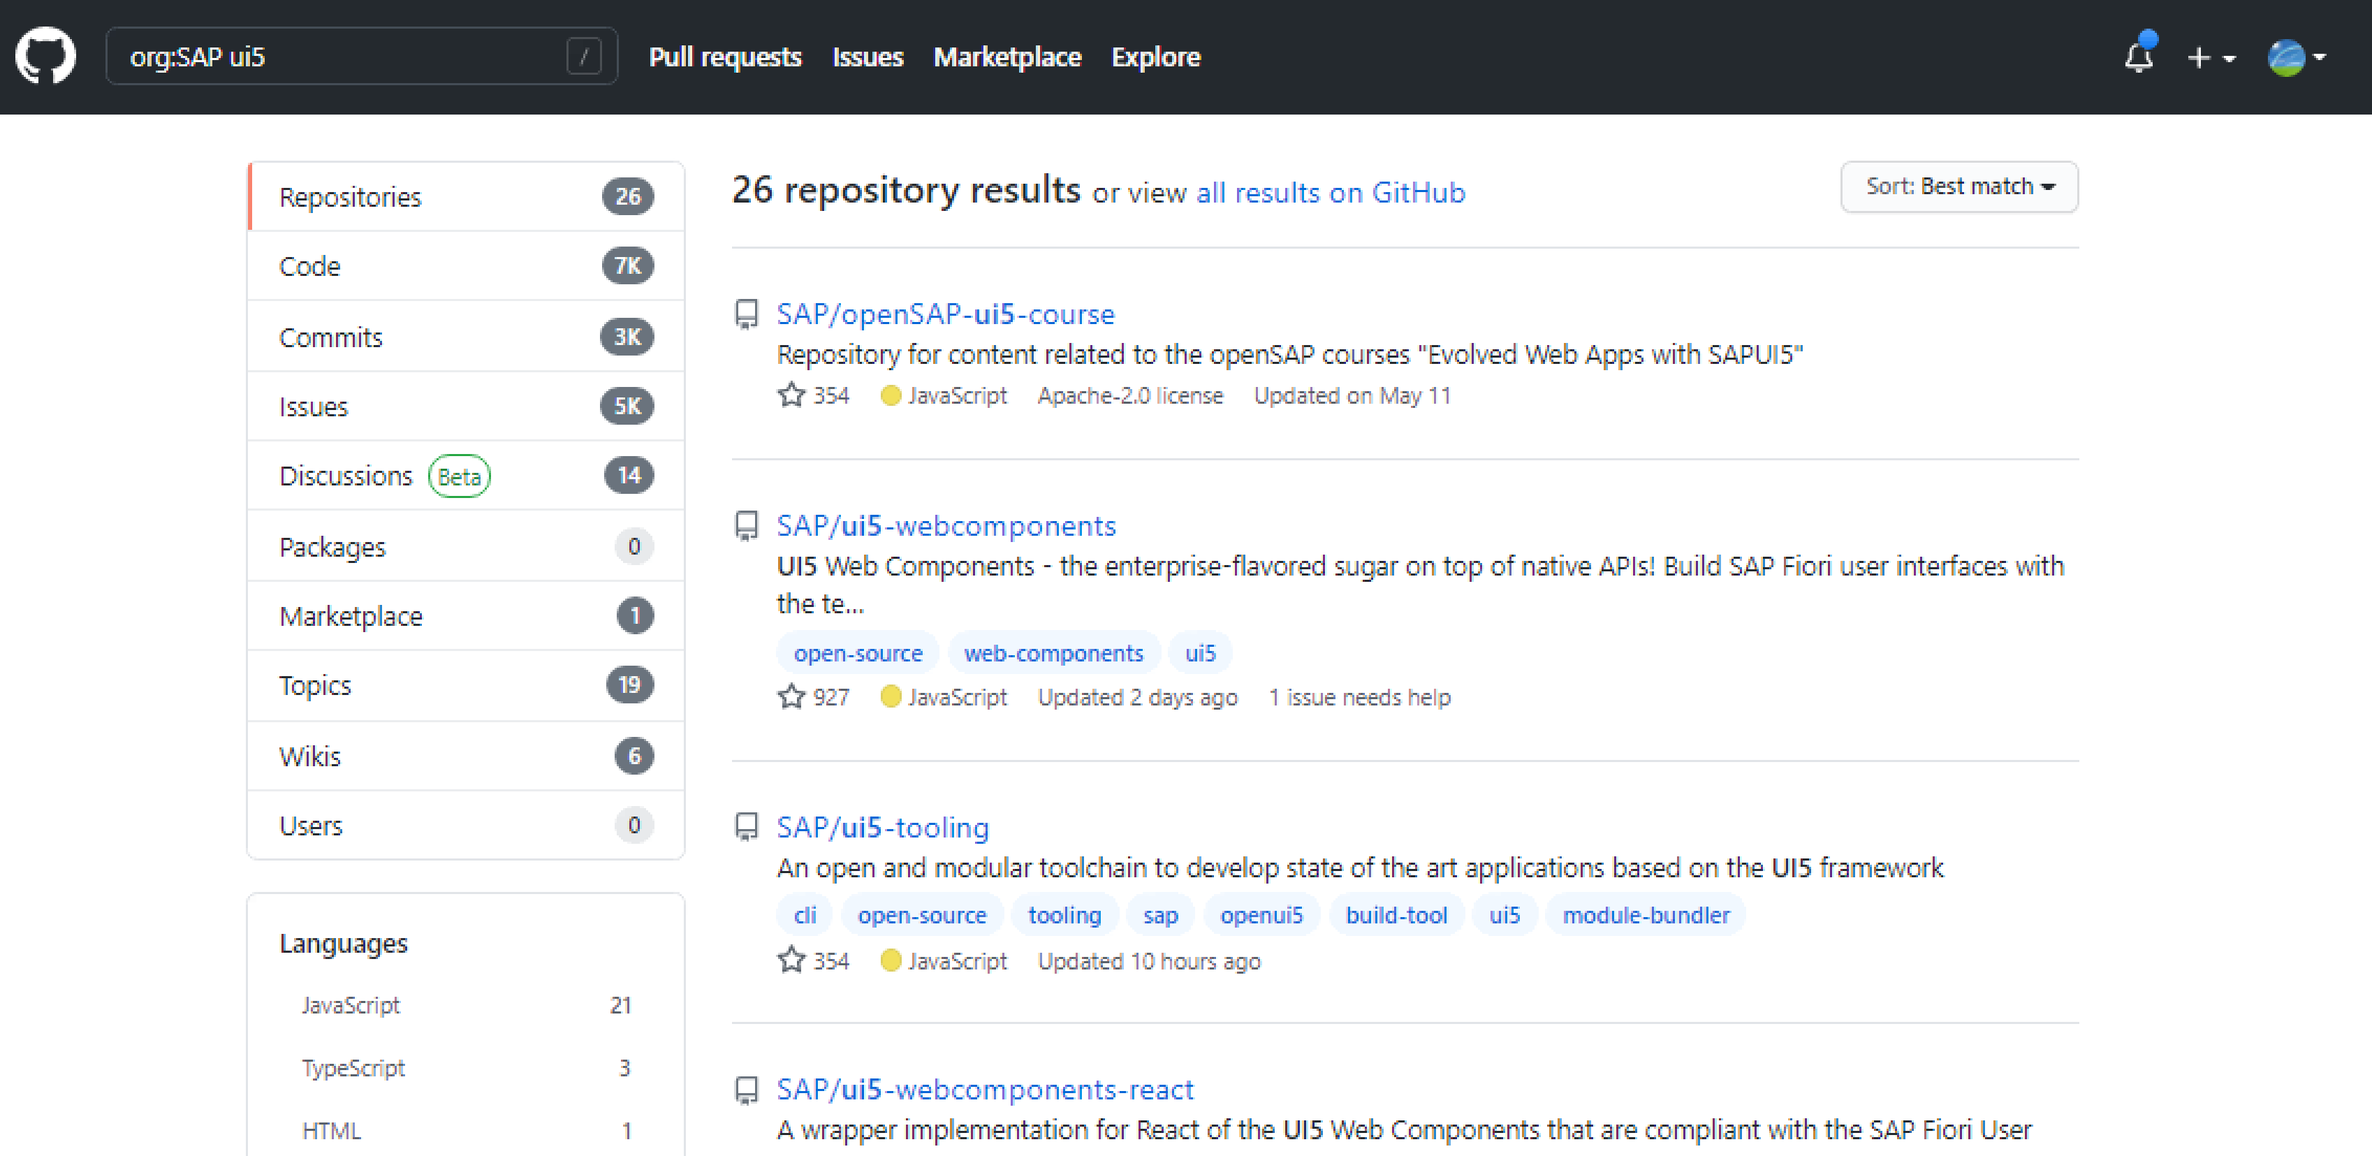Image resolution: width=2372 pixels, height=1156 pixels.
Task: Click the star icon showing 927
Action: click(x=791, y=697)
